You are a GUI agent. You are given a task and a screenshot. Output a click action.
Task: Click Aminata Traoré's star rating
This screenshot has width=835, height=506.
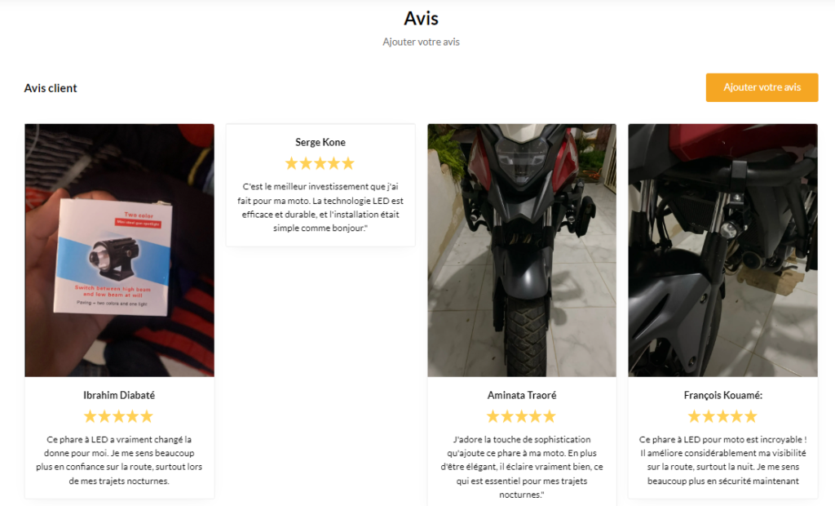pos(521,416)
